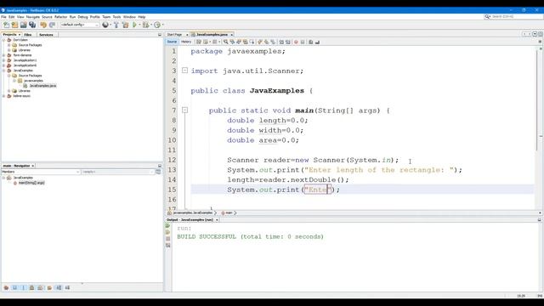Click the Stop icon in Output sidebar
The width and height of the screenshot is (544, 306).
tap(168, 239)
